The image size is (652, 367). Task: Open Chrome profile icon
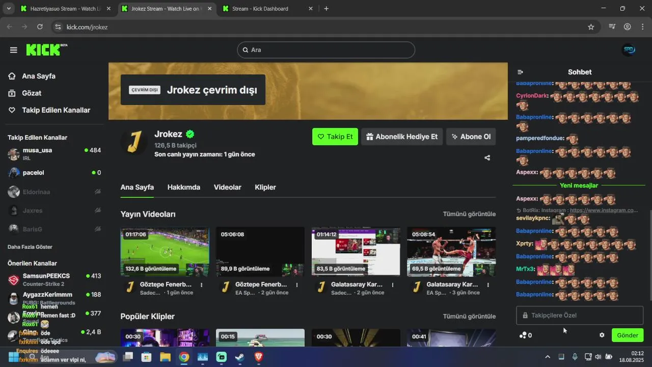pyautogui.click(x=627, y=27)
